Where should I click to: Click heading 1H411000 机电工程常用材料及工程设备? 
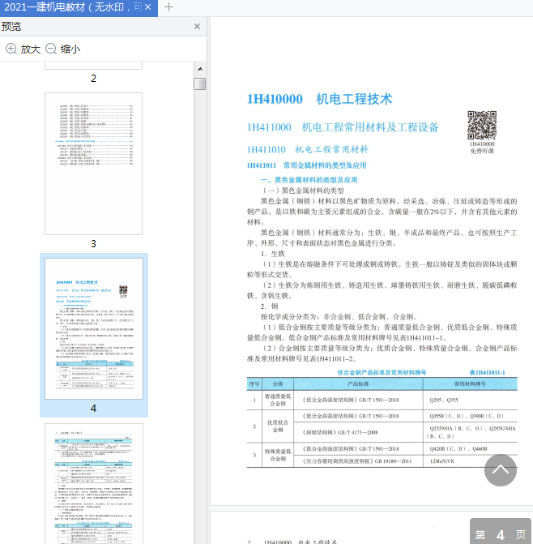(x=343, y=127)
